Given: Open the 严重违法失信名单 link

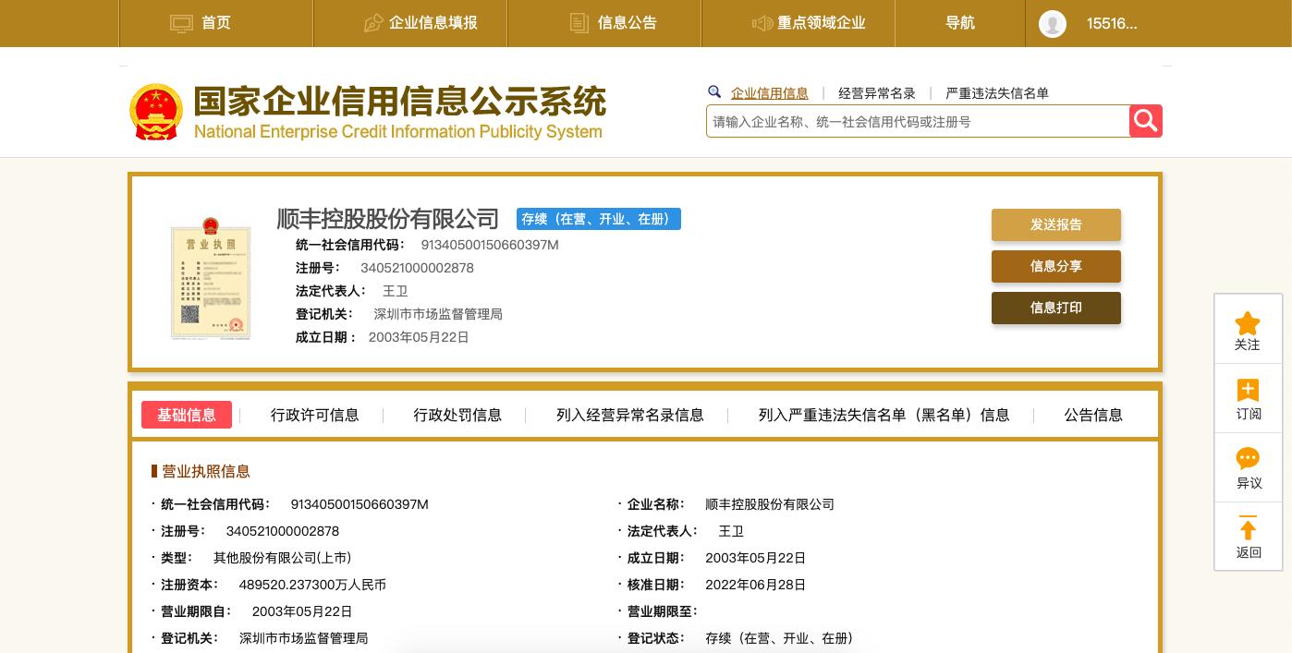Looking at the screenshot, I should (997, 93).
